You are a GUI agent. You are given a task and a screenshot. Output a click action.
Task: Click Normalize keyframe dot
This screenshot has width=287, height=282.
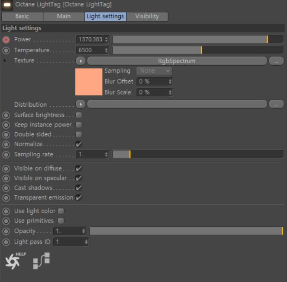(x=6, y=144)
